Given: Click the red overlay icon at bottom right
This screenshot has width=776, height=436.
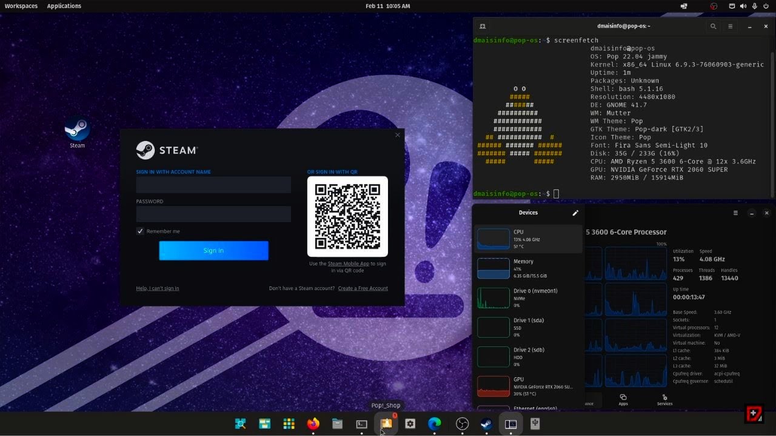Looking at the screenshot, I should pyautogui.click(x=754, y=414).
